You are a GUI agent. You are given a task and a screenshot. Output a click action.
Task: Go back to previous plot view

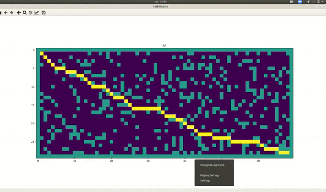coord(6,13)
